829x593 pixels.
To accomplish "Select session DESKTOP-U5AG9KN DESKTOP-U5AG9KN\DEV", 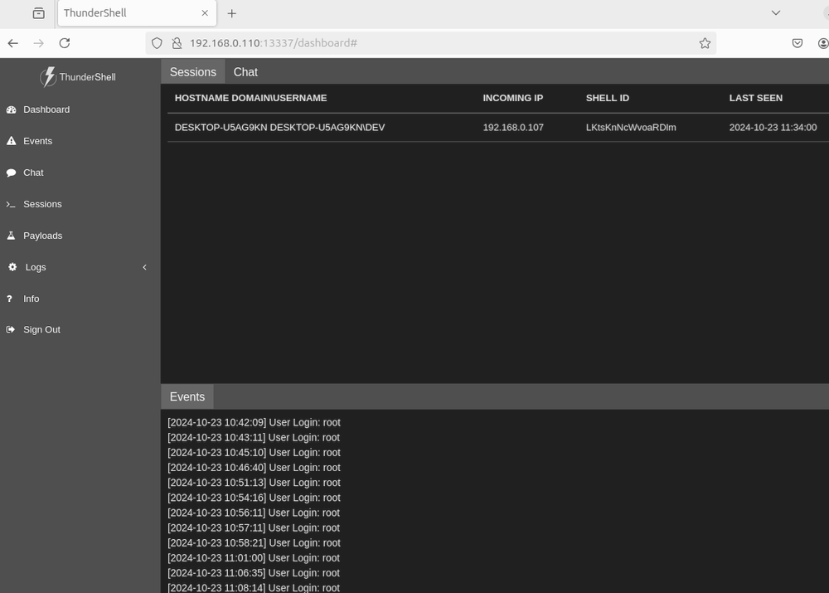I will point(279,128).
